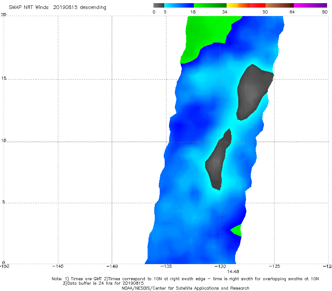Click the '5' latitude axis label
Viewport: 332px width, 291px height.
pos(4,202)
